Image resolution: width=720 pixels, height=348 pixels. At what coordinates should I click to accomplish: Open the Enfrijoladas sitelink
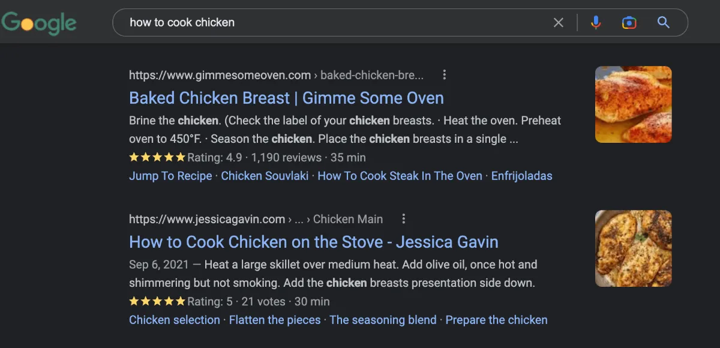point(521,176)
